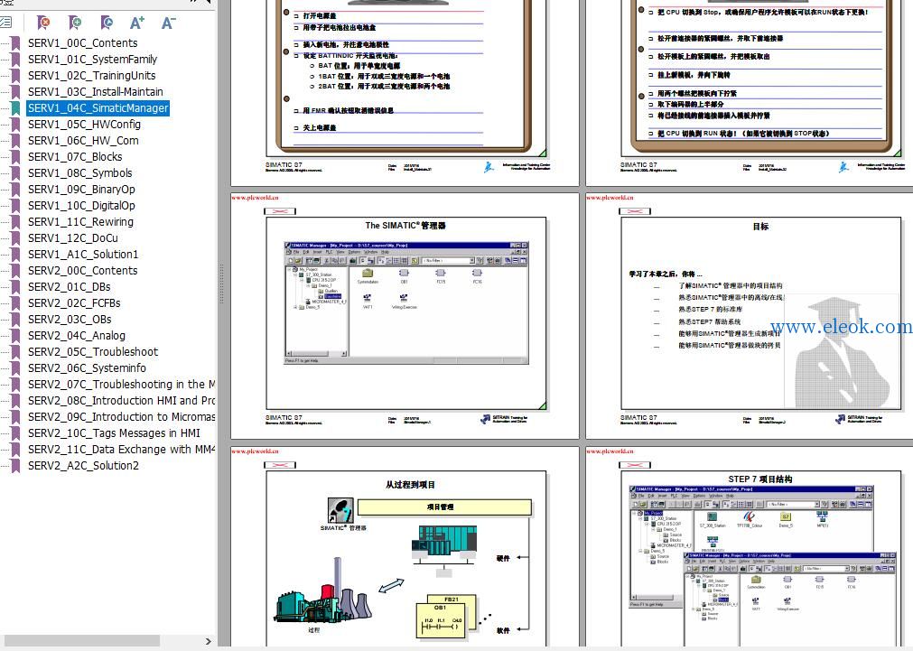
Task: Click the set bookmark destination icon
Action: [x=107, y=23]
